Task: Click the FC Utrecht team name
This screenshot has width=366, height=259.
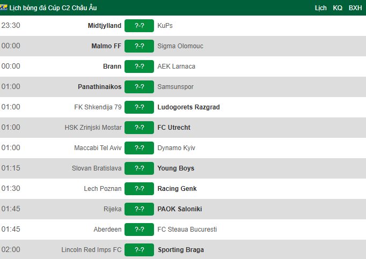Action: (x=174, y=128)
